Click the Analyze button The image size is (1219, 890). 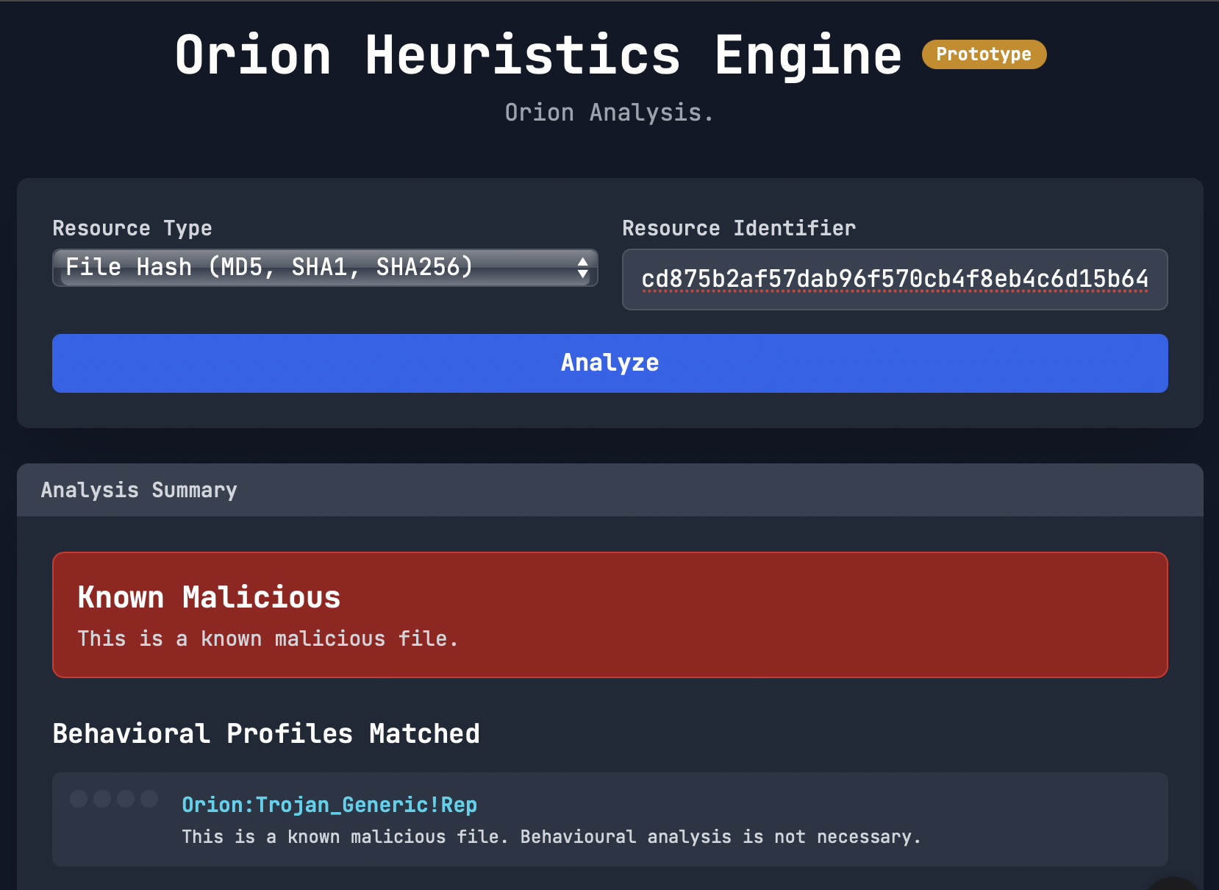coord(609,363)
